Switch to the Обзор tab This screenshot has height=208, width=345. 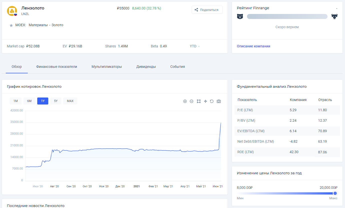point(17,67)
